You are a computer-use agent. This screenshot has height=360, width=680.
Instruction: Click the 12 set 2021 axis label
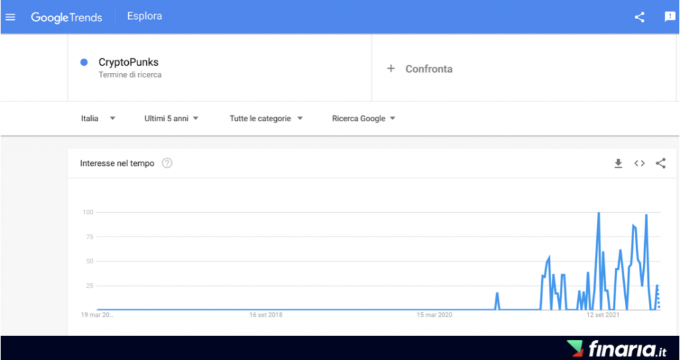coord(603,315)
